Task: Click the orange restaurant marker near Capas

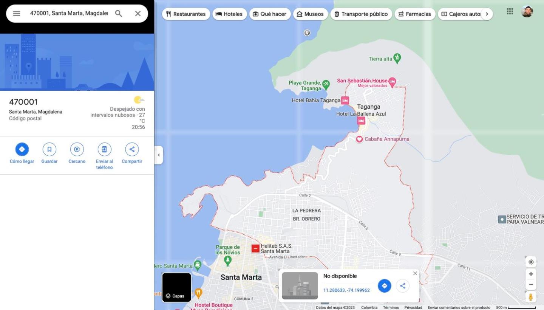Action: tap(199, 293)
